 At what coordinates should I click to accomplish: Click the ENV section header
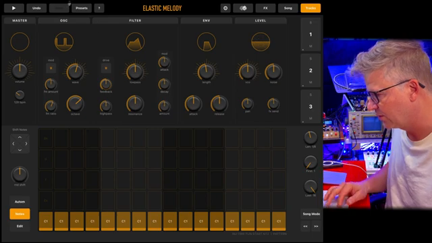pyautogui.click(x=207, y=20)
